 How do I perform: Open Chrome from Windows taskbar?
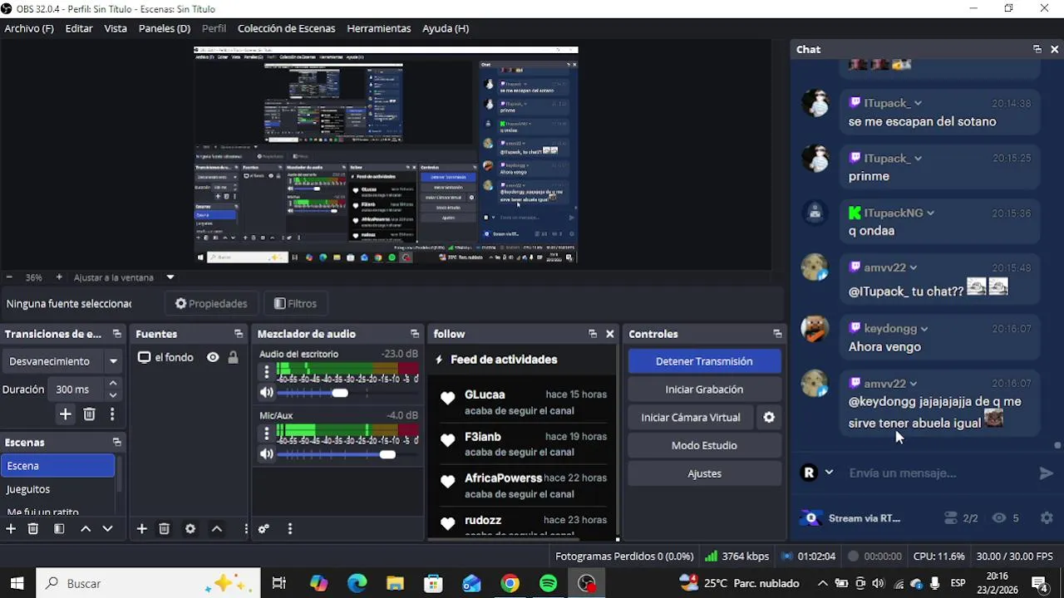pos(510,584)
